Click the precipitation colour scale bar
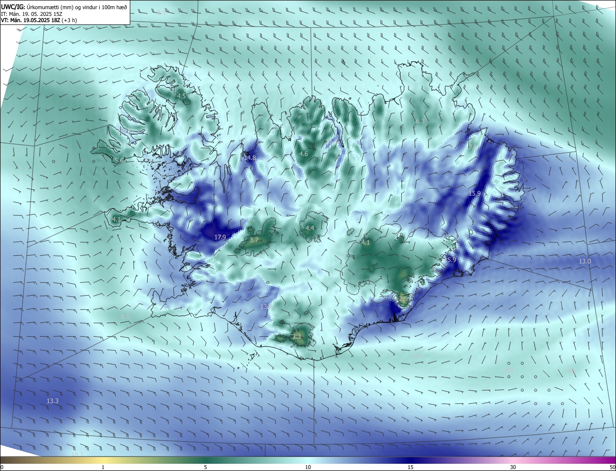 pyautogui.click(x=308, y=460)
